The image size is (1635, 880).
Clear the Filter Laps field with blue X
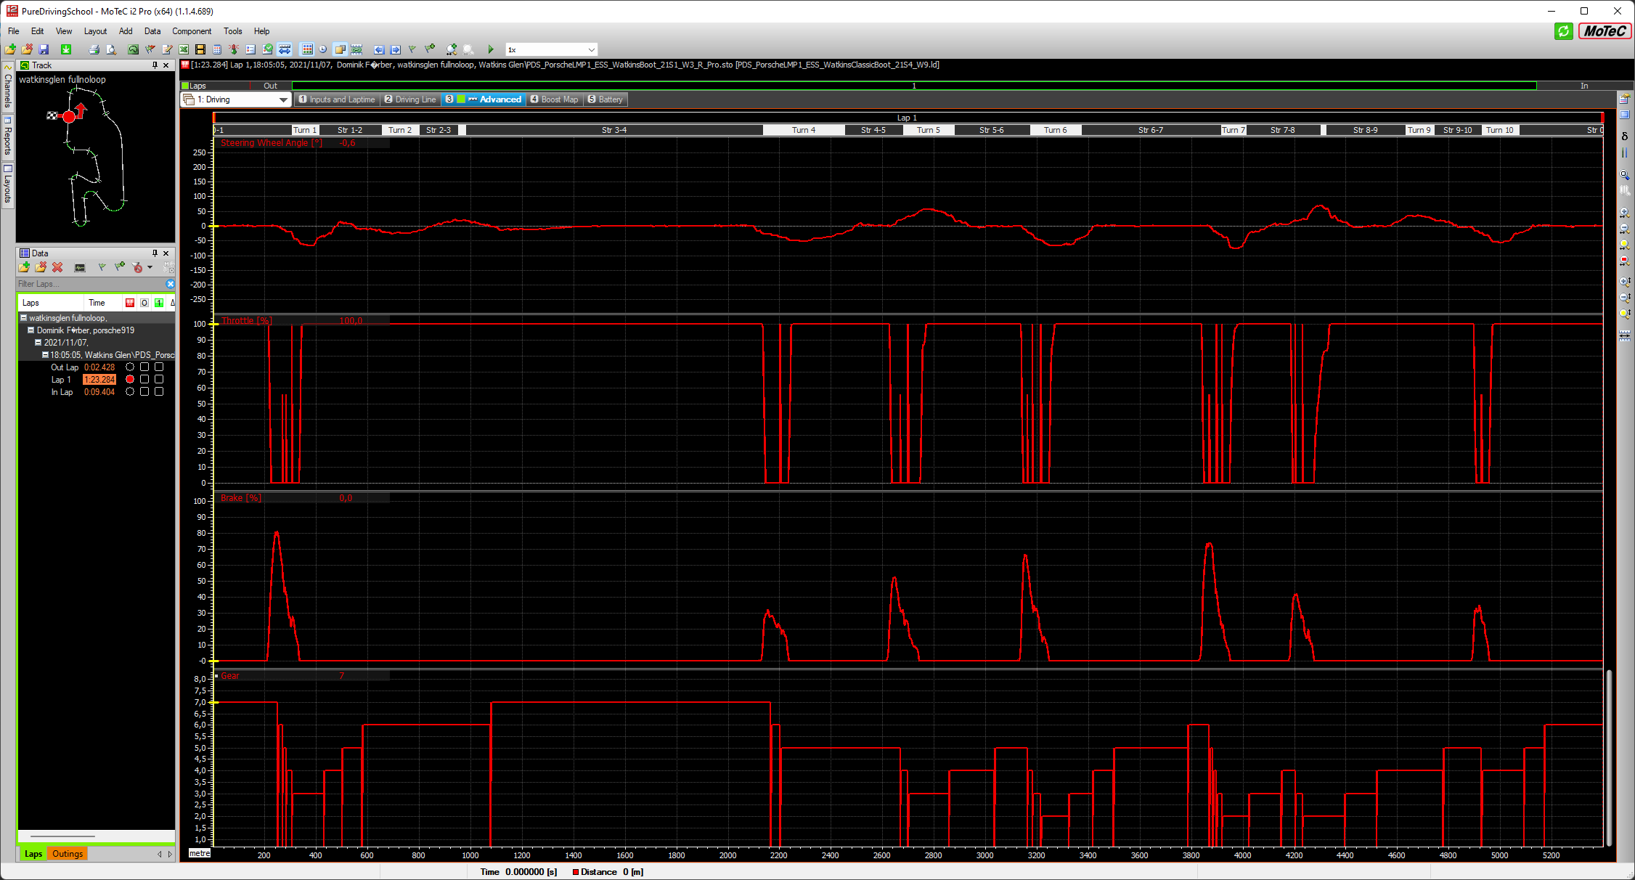tap(170, 284)
